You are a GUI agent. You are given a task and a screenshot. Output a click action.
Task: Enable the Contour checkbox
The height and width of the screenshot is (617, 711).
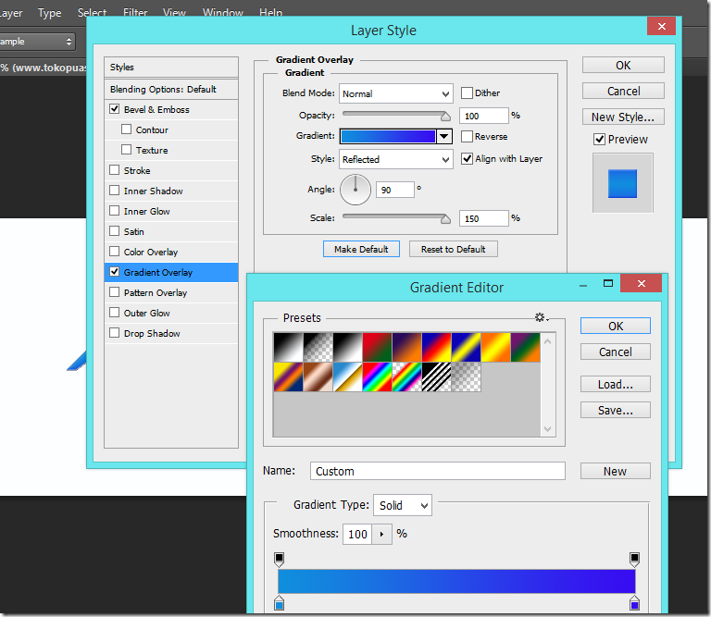pos(127,130)
